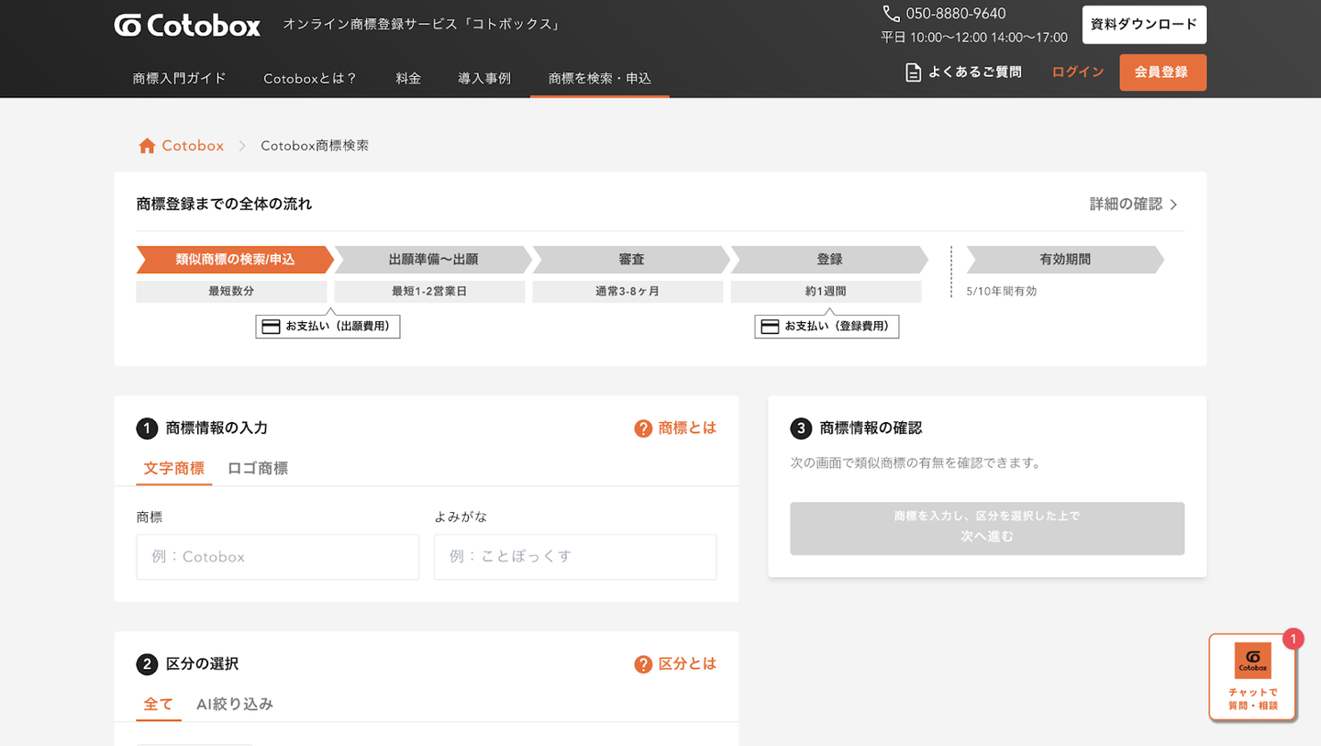Click the 商標情報の確認 heading
This screenshot has width=1321, height=746.
coord(871,429)
